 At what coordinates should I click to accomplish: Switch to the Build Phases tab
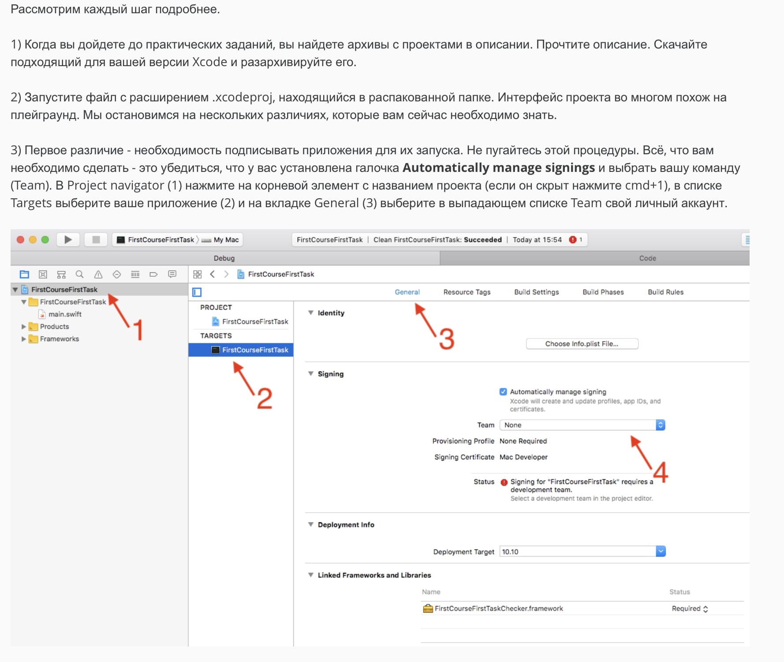603,292
